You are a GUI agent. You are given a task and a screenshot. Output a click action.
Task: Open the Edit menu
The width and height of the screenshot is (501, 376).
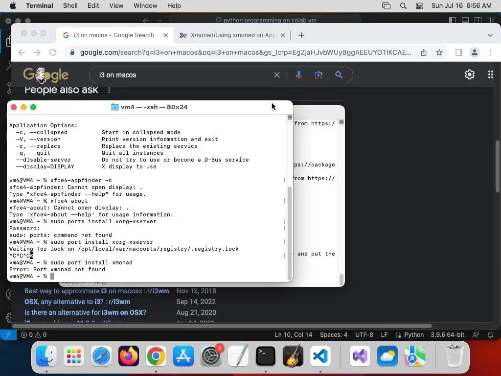point(93,5)
